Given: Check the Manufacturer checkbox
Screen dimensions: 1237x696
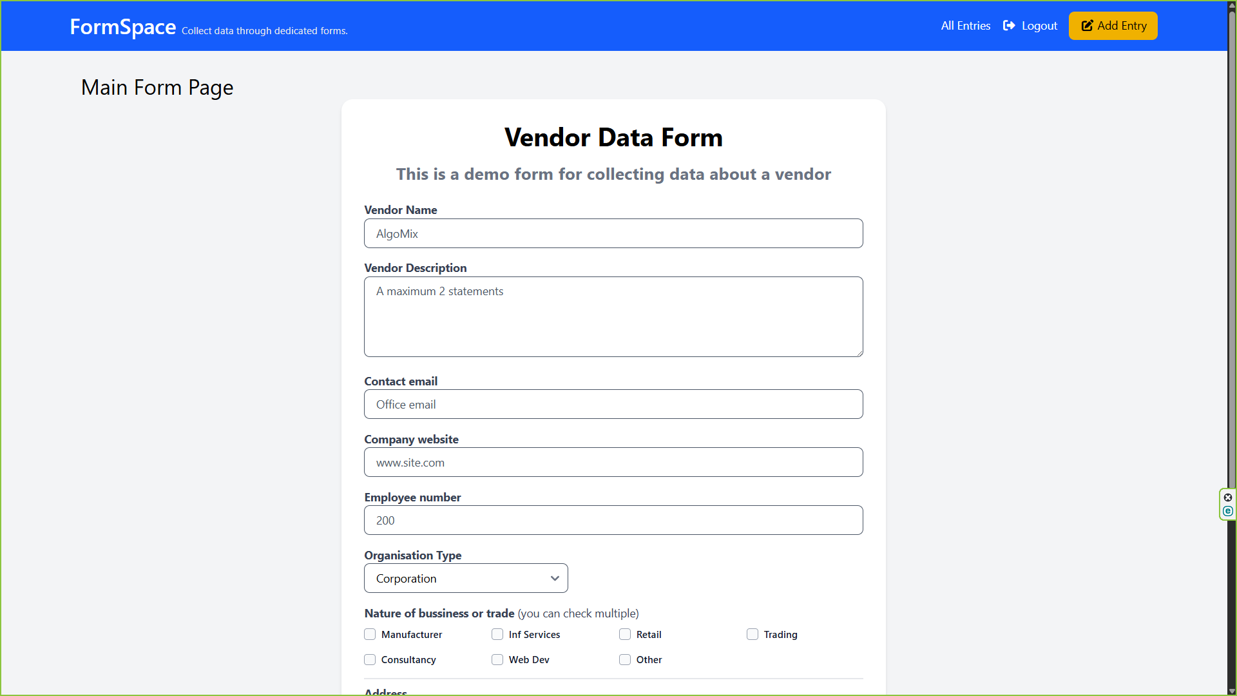Looking at the screenshot, I should click(370, 635).
